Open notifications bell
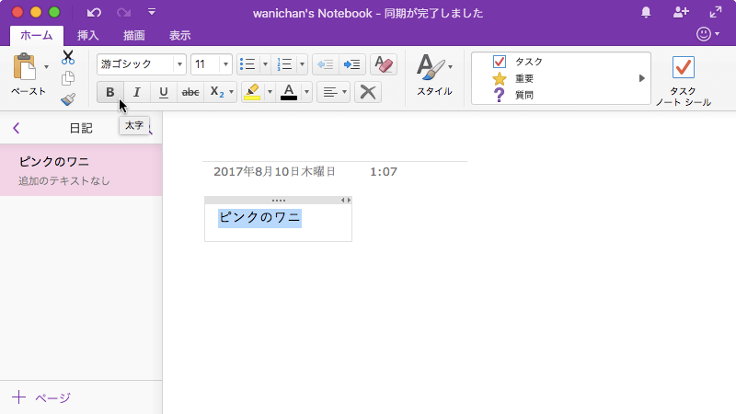The image size is (736, 414). [x=646, y=13]
